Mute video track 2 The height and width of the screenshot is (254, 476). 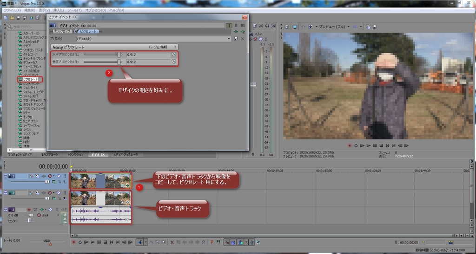(x=59, y=193)
